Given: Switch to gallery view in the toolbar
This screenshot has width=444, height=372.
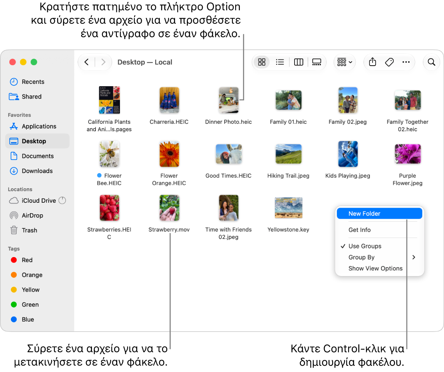Looking at the screenshot, I should 317,62.
